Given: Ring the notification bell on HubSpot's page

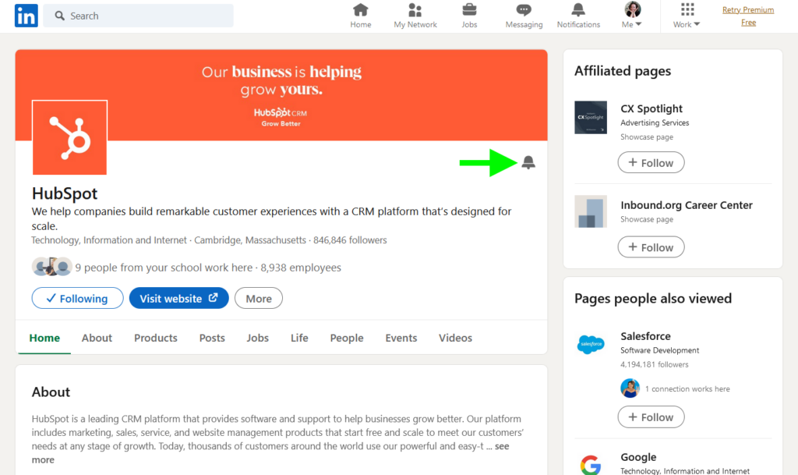Looking at the screenshot, I should coord(528,162).
